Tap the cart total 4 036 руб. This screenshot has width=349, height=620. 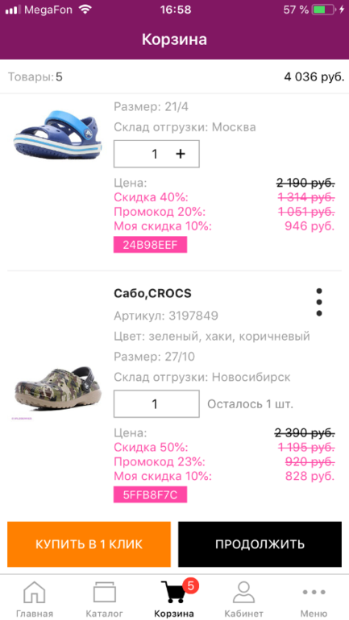point(314,76)
